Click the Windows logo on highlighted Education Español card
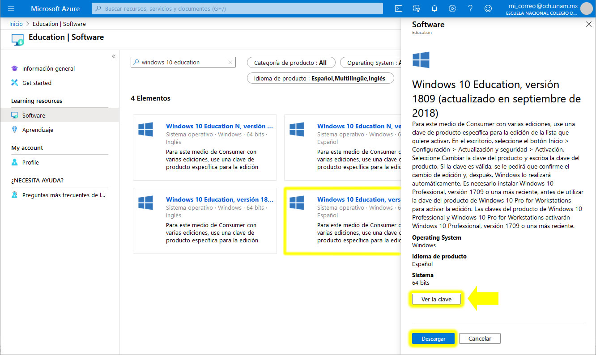The height and width of the screenshot is (355, 596). click(297, 203)
